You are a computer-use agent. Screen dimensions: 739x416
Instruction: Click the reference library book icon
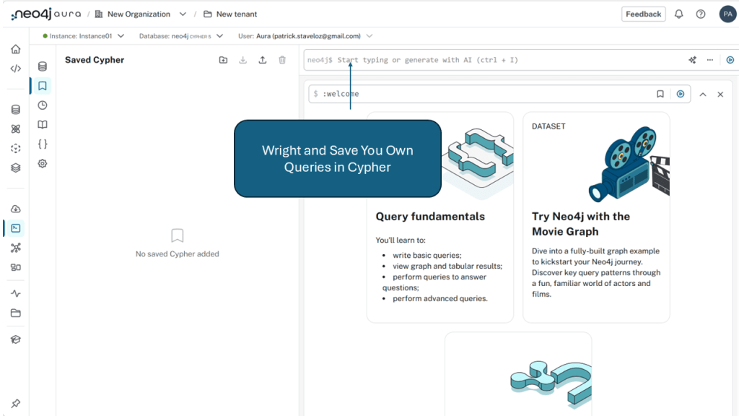(x=43, y=125)
